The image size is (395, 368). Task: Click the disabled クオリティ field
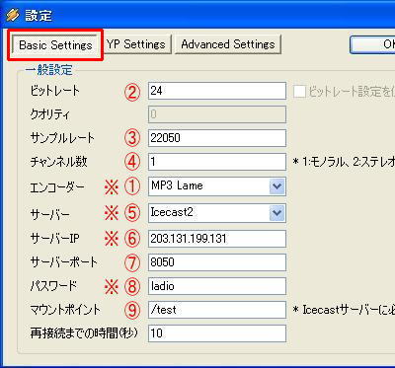[x=217, y=114]
